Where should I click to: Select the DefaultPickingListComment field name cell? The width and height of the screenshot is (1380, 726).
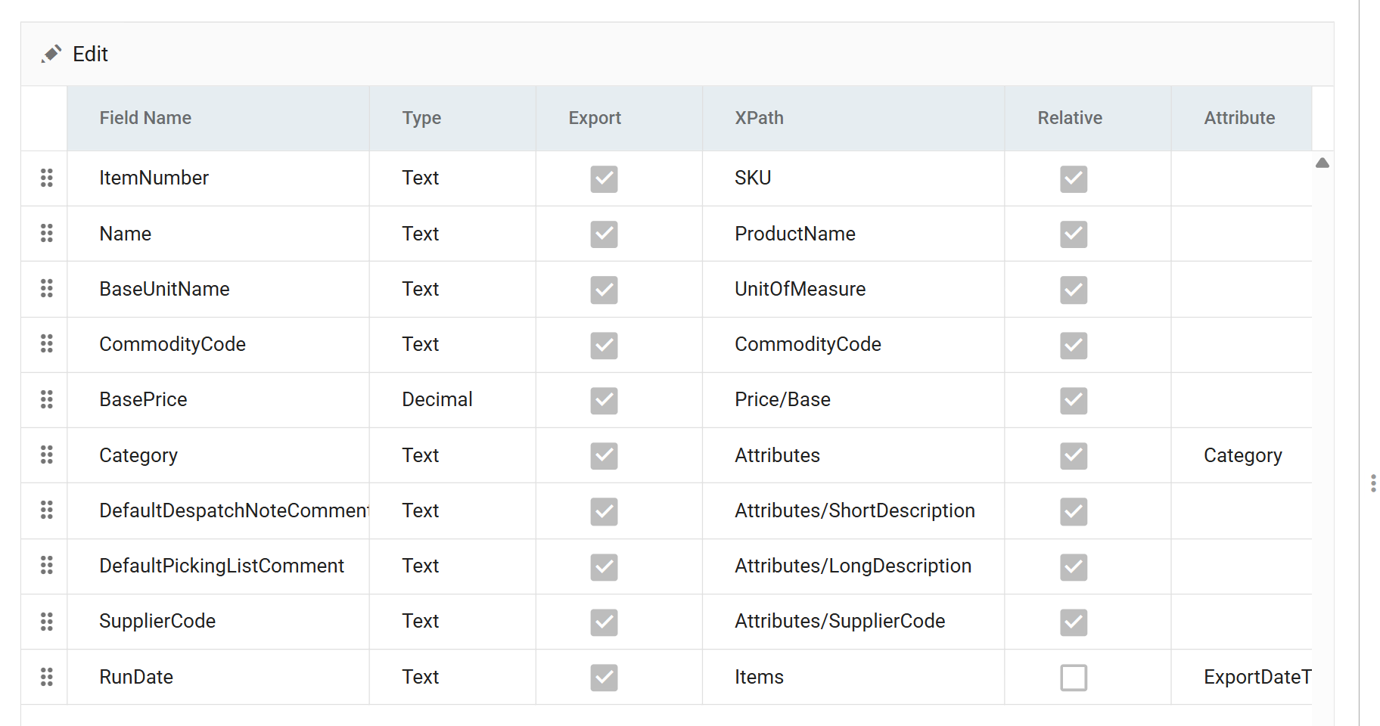tap(218, 565)
